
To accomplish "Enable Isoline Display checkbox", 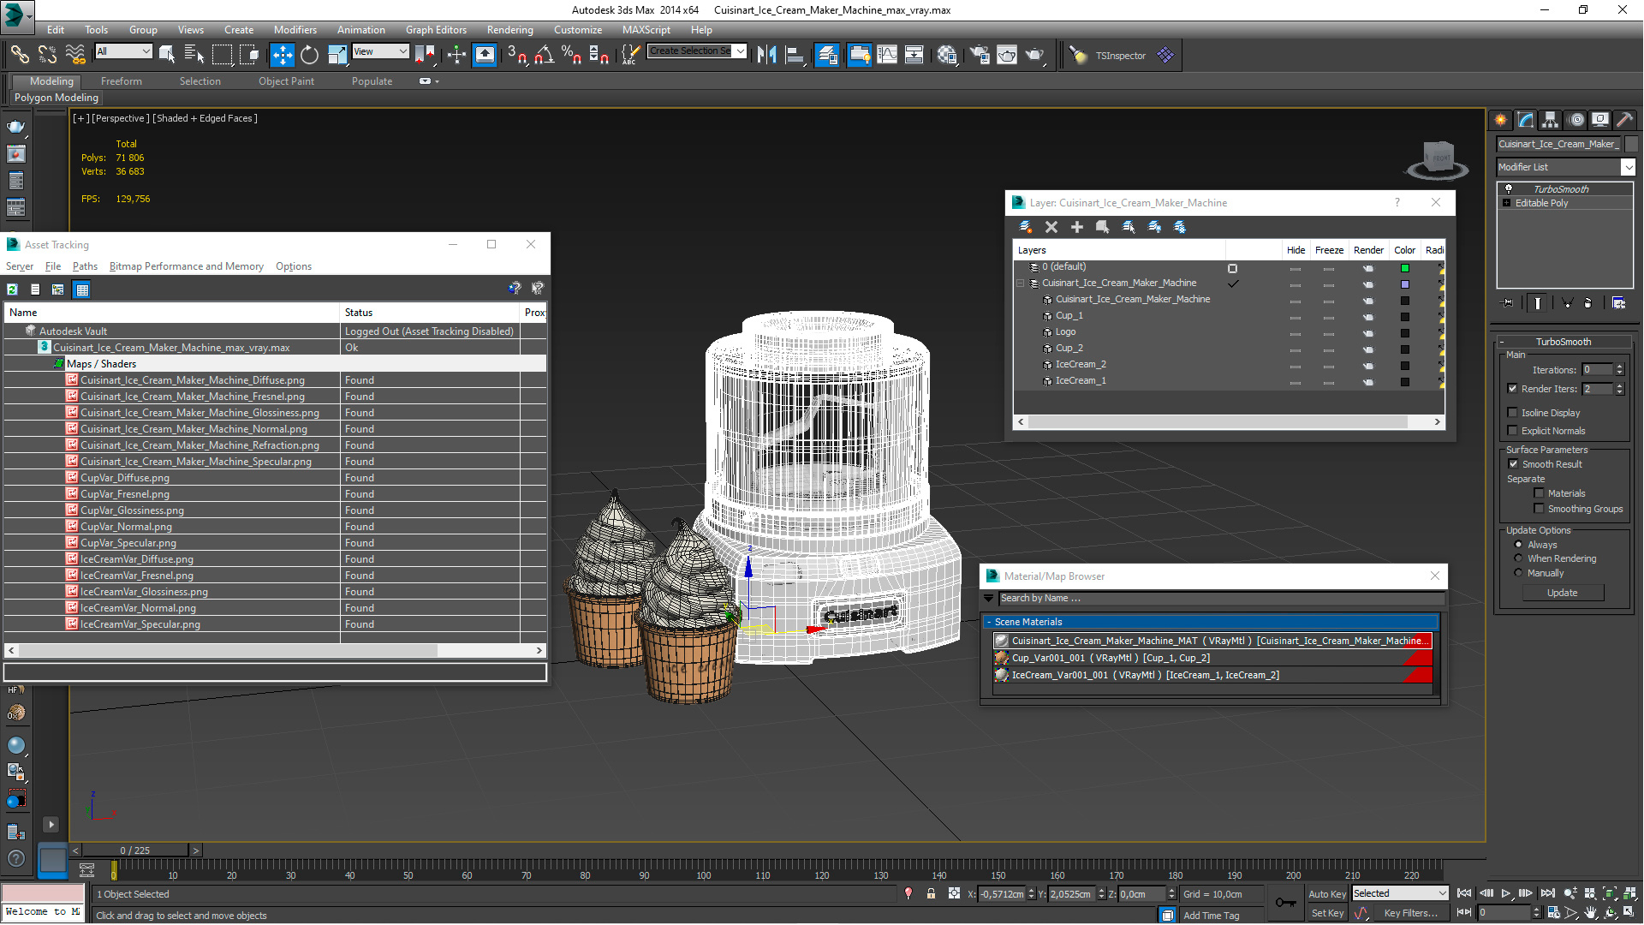I will click(1513, 413).
